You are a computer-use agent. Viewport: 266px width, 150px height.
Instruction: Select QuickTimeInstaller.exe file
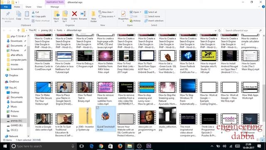(x=106, y=119)
